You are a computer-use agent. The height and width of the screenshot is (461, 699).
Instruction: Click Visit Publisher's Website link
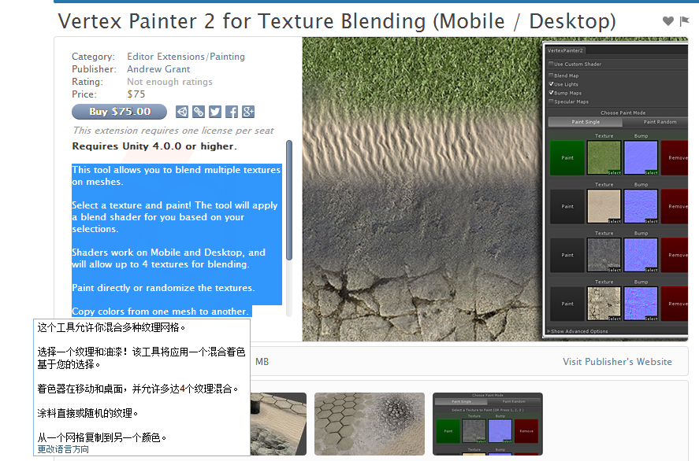(x=617, y=362)
